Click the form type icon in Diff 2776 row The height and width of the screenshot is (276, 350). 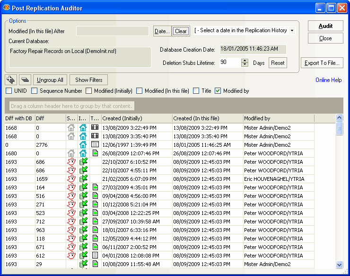95,144
